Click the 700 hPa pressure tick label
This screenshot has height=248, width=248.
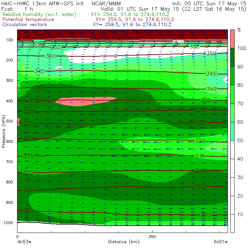9,162
